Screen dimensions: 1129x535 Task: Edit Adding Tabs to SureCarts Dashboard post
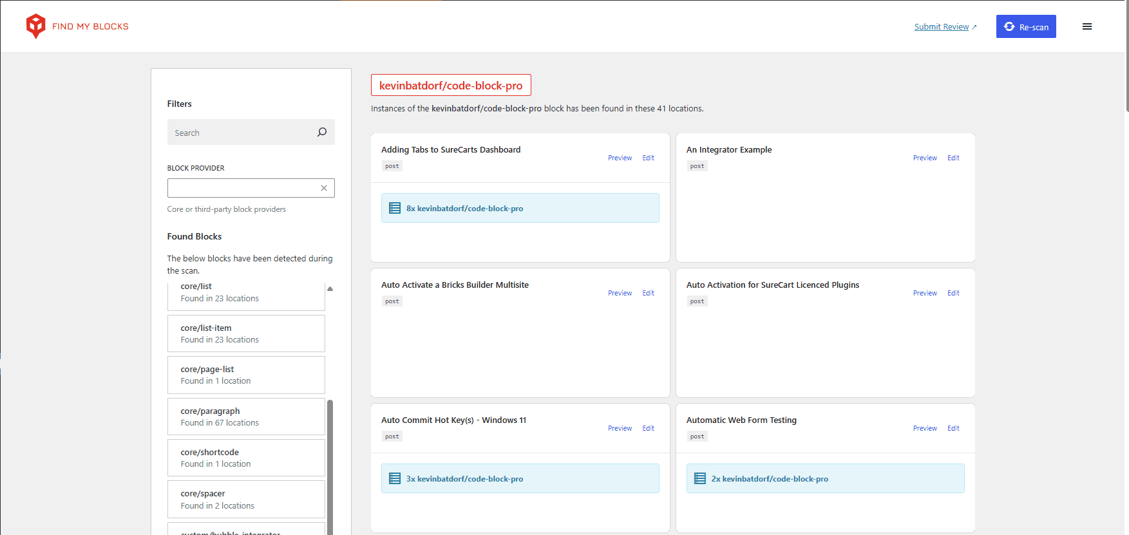click(x=648, y=158)
